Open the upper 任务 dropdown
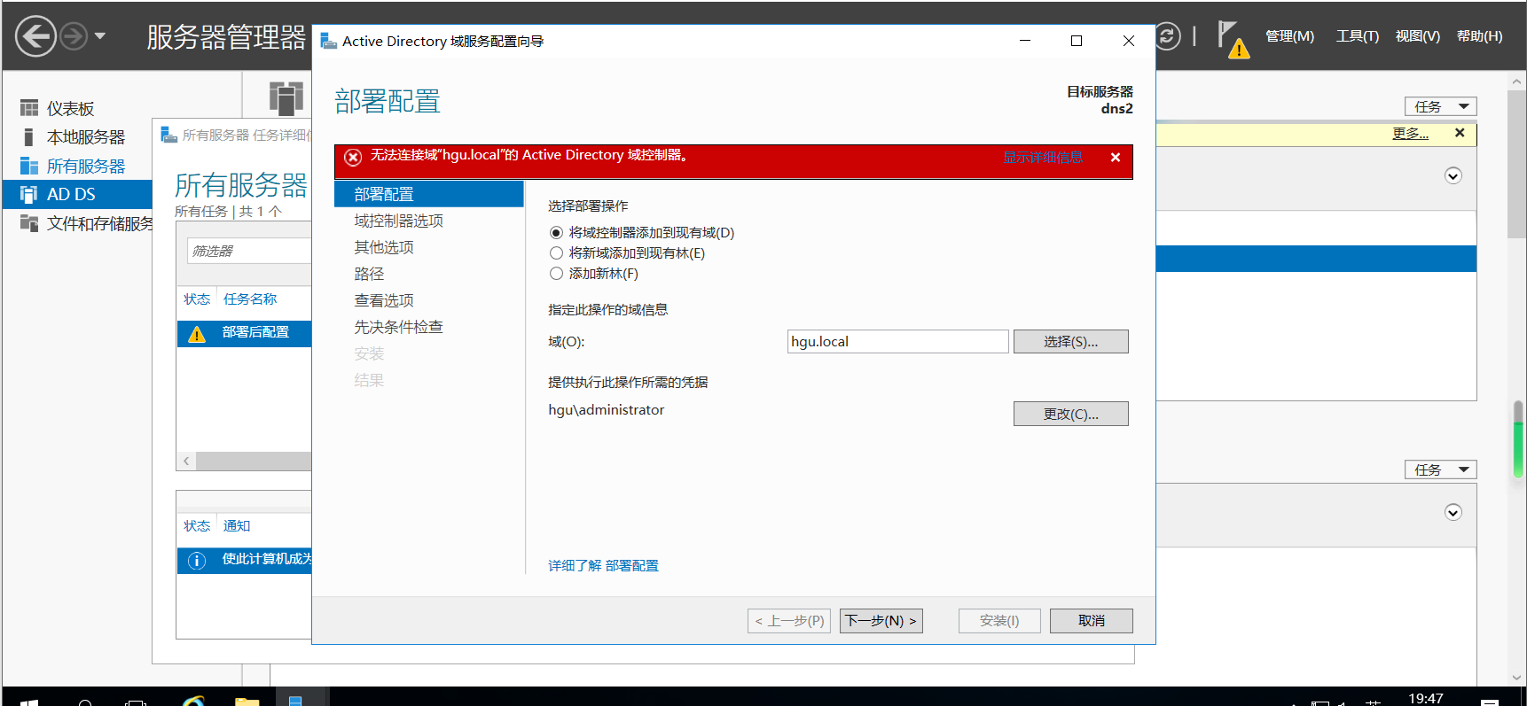The width and height of the screenshot is (1527, 706). pos(1440,106)
